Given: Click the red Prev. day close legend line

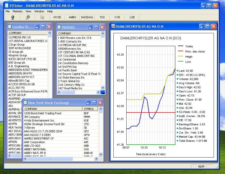Looking at the screenshot, I should (181, 52).
